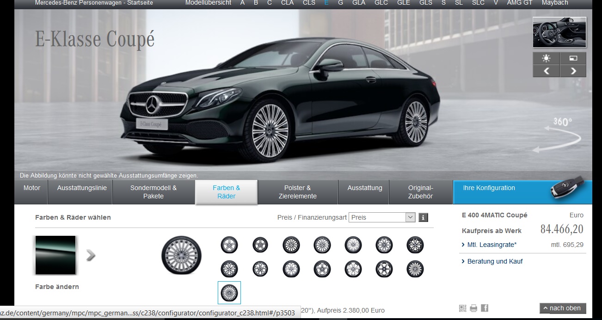Click the Beratung und Kauf link

point(495,261)
